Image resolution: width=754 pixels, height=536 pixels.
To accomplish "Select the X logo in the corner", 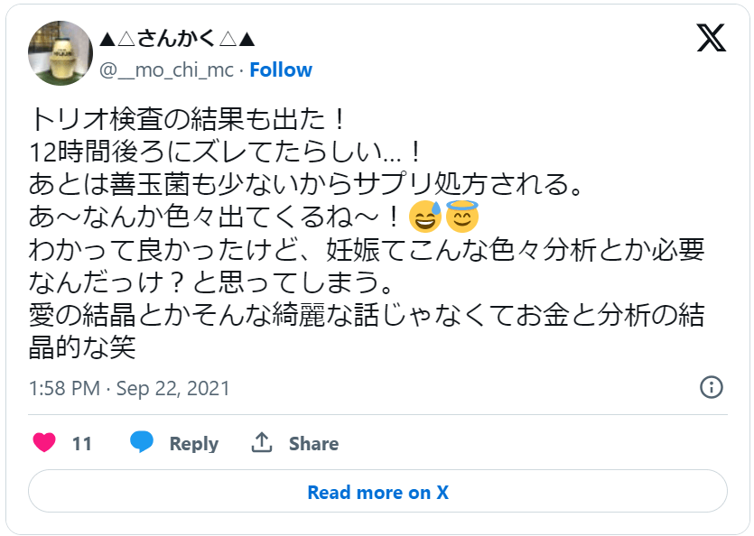I will tap(712, 40).
